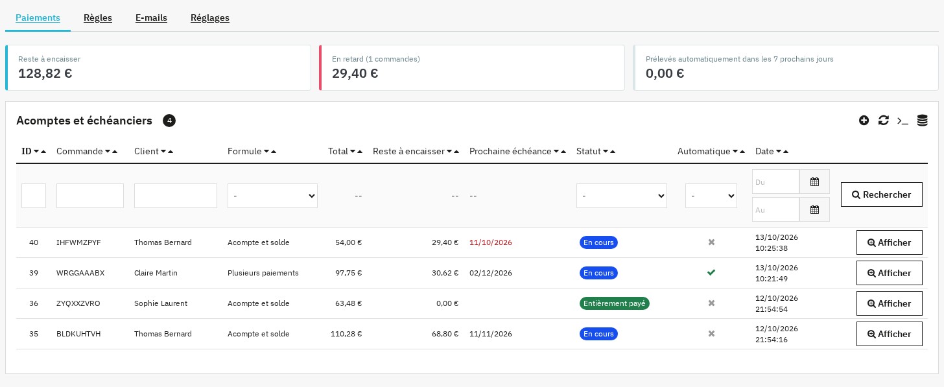The image size is (944, 387).
Task: Click the plus icon to add new
Action: click(864, 121)
